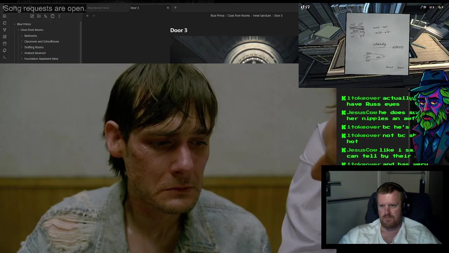Open the command palette terminal icon
This screenshot has width=449, height=253.
tap(5, 57)
